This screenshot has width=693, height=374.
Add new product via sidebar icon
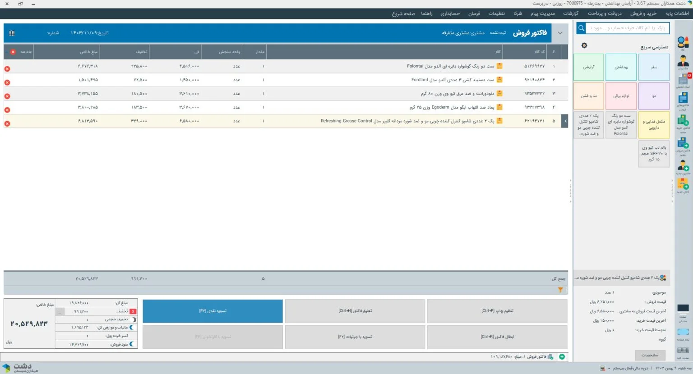(683, 186)
